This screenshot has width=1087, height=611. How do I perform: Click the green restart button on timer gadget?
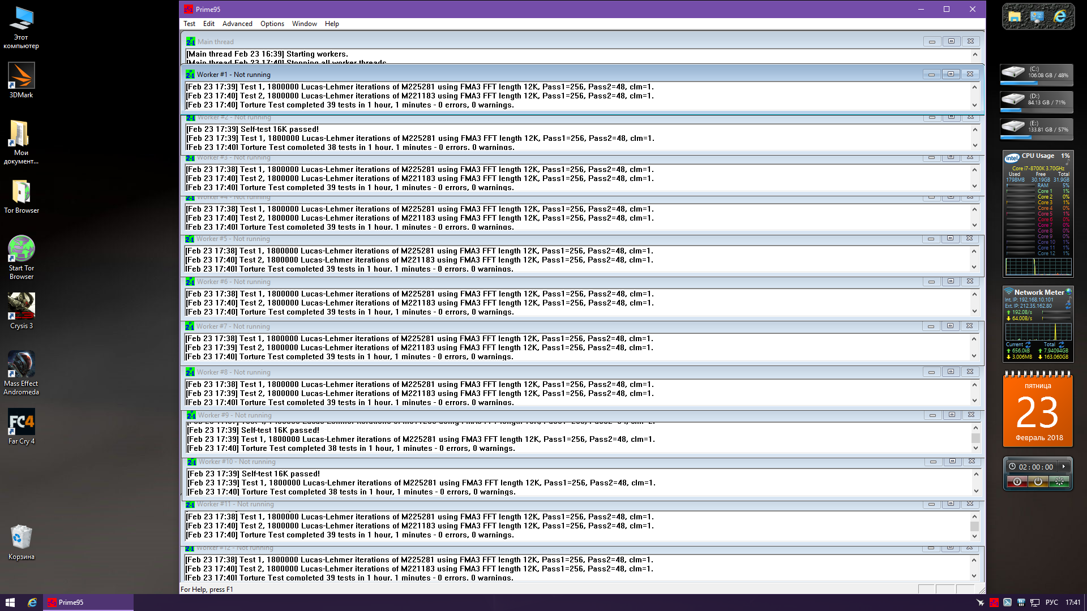click(1059, 481)
